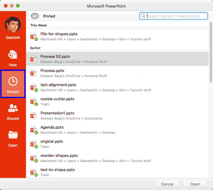Select file name text-alignment.pptx

(58, 85)
